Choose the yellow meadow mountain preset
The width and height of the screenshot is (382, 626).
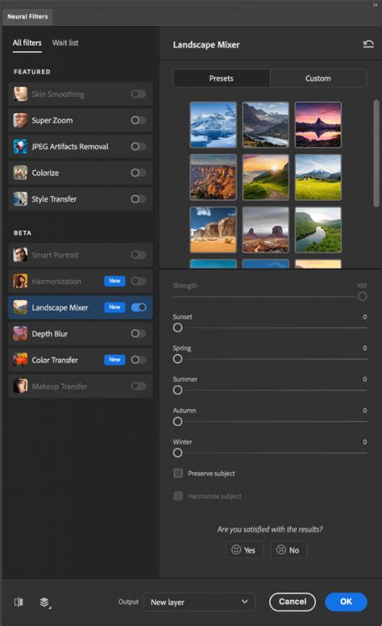[318, 177]
